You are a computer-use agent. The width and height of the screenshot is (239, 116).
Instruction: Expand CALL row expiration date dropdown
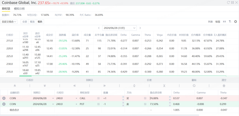point(53,98)
